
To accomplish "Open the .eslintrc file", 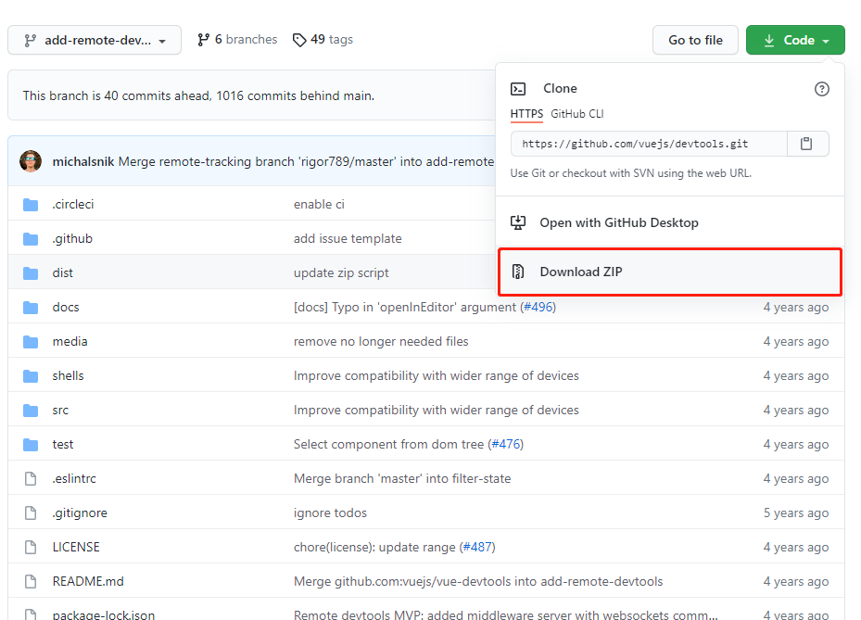I will coord(74,479).
